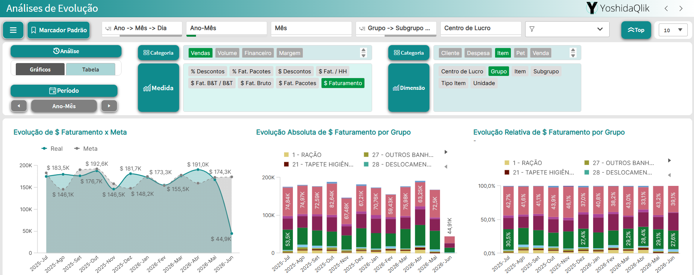The height and width of the screenshot is (275, 694).
Task: Open the Ano -> Mês -> Dia drill-down filter
Action: [142, 28]
